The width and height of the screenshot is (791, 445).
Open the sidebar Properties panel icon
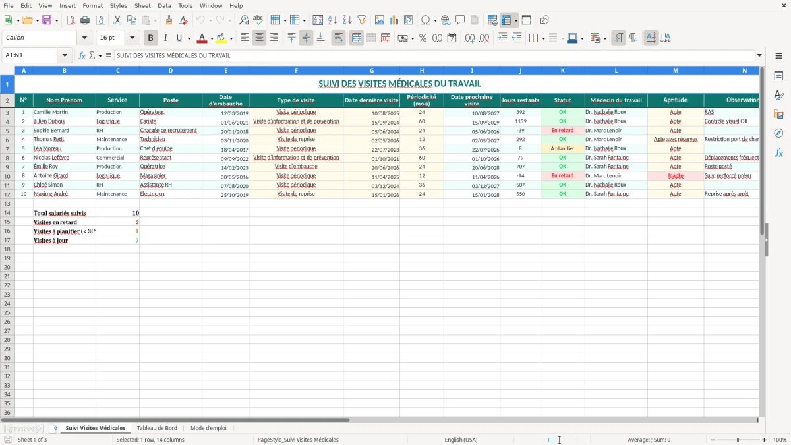click(x=778, y=76)
